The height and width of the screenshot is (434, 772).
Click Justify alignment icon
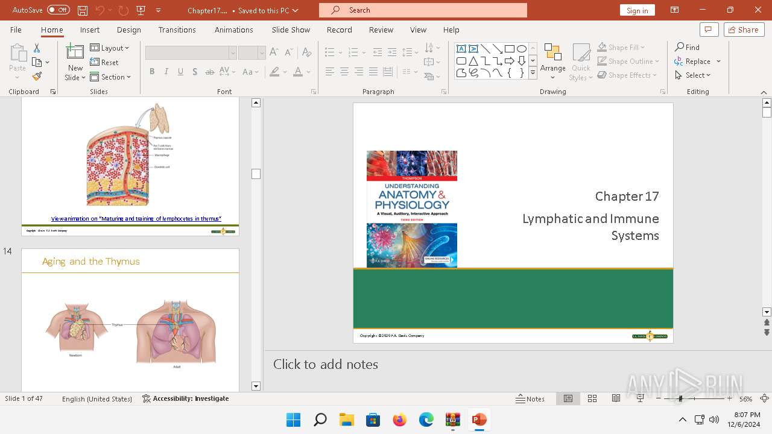click(373, 72)
